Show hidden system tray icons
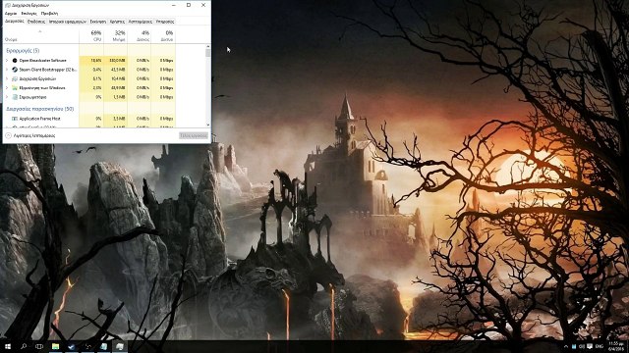The height and width of the screenshot is (353, 629). pyautogui.click(x=566, y=346)
